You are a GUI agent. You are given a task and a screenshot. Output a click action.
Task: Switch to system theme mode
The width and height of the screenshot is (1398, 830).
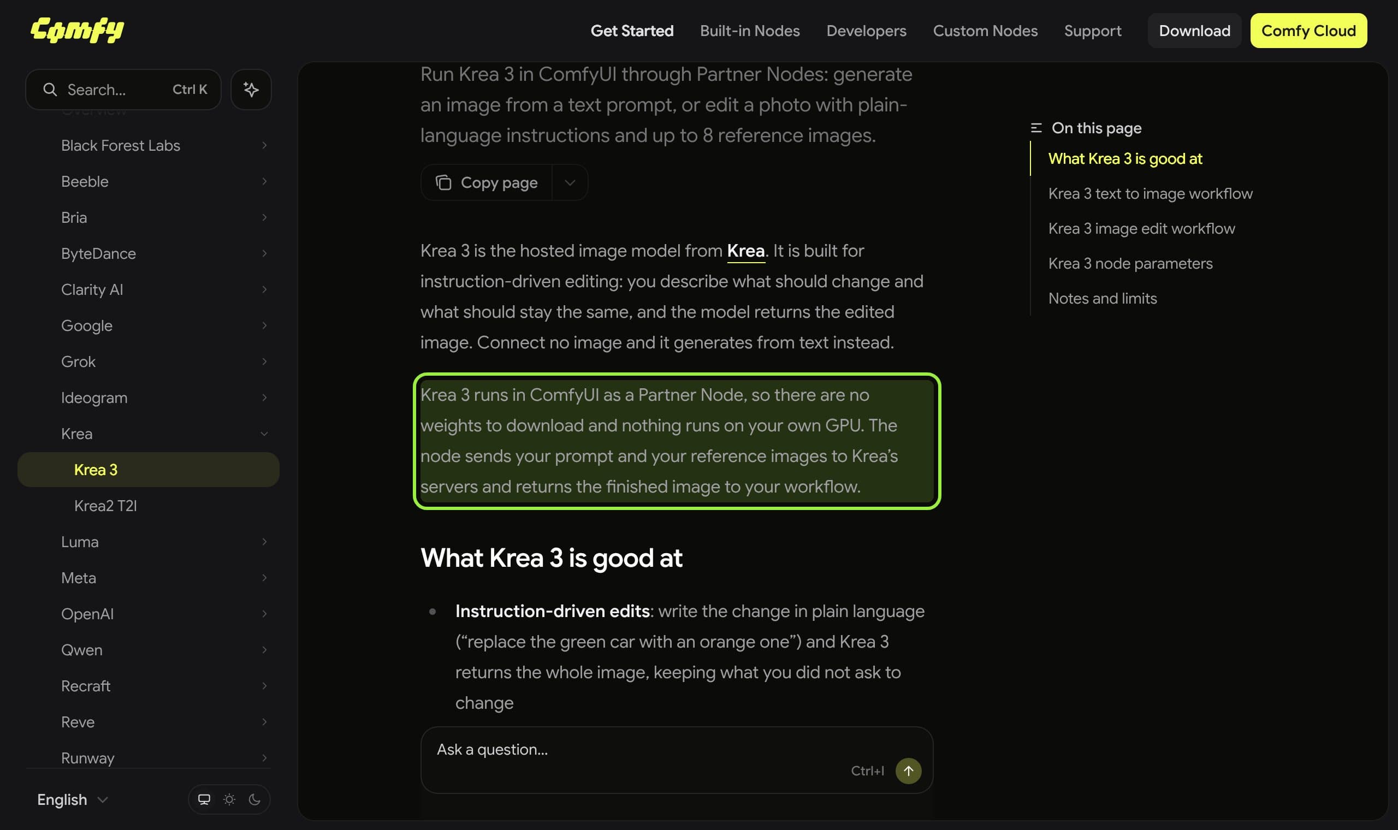[x=204, y=799]
